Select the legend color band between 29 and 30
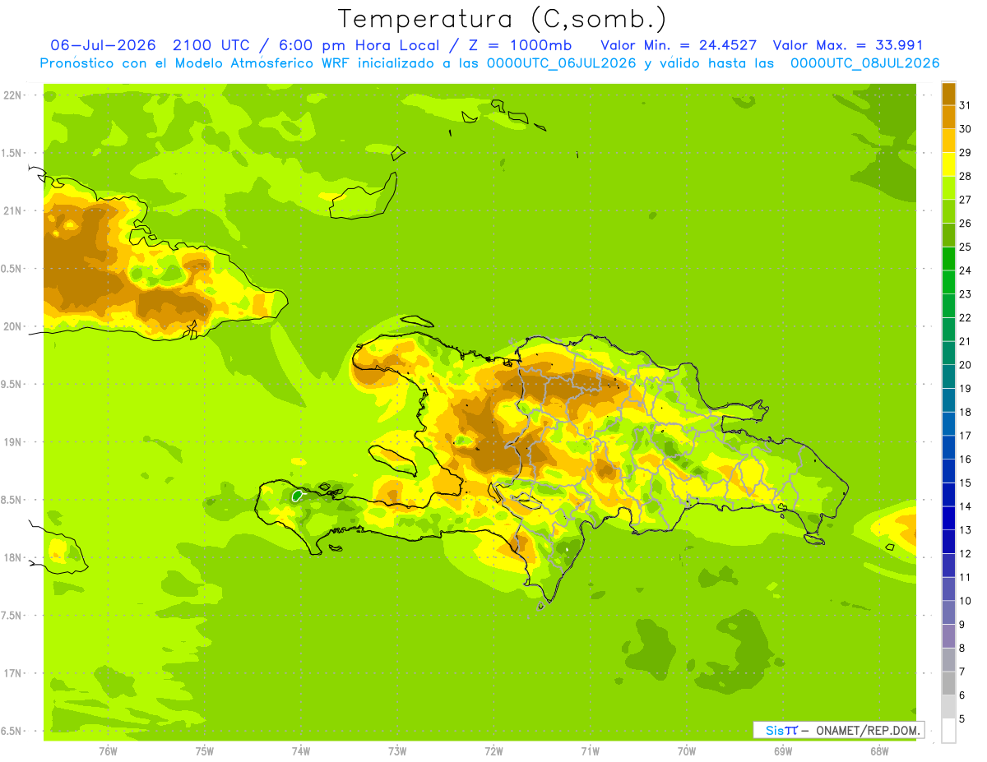This screenshot has width=987, height=762. 948,141
